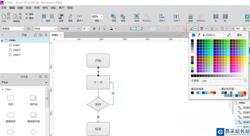The height and width of the screenshot is (136, 250).
Task: Select the connector (连接) tool
Action: pyautogui.click(x=61, y=17)
